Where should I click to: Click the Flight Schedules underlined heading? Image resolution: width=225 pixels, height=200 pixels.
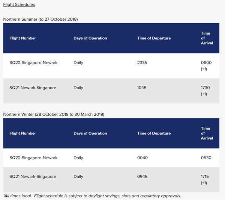coord(19,5)
